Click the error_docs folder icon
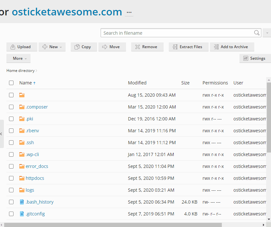 click(22, 166)
